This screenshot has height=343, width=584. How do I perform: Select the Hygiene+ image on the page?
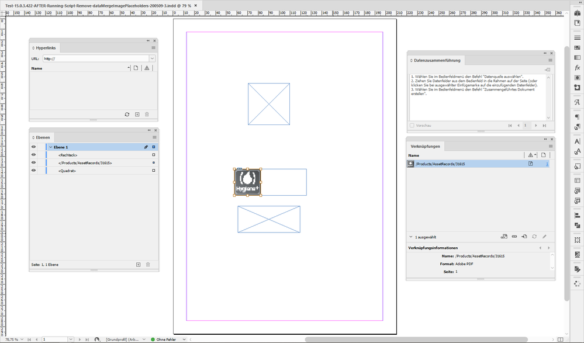(x=247, y=182)
